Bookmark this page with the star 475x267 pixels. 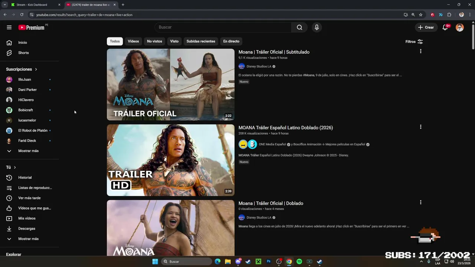tap(420, 15)
